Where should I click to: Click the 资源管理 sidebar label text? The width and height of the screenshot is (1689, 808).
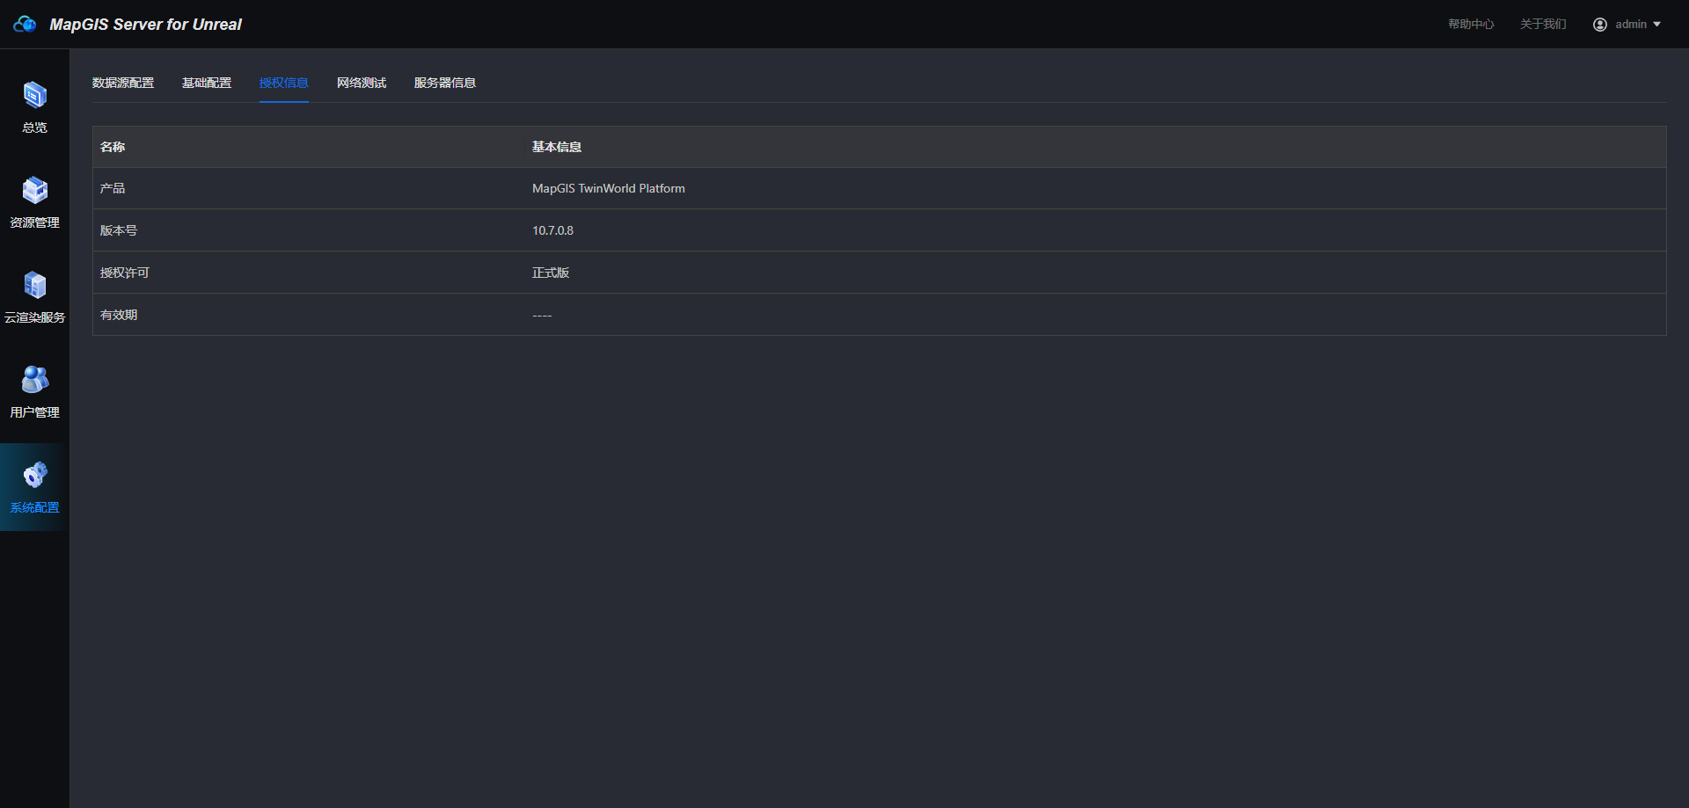point(34,222)
